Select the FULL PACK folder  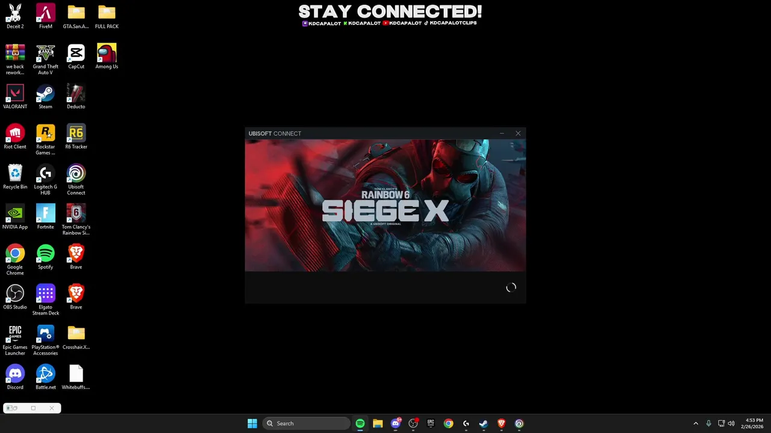pos(107,16)
